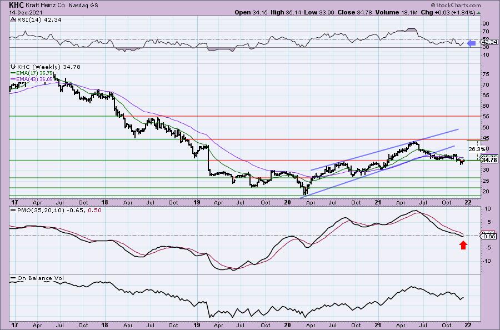
Task: Select the Volume 18.1M value
Action: pyautogui.click(x=396, y=12)
